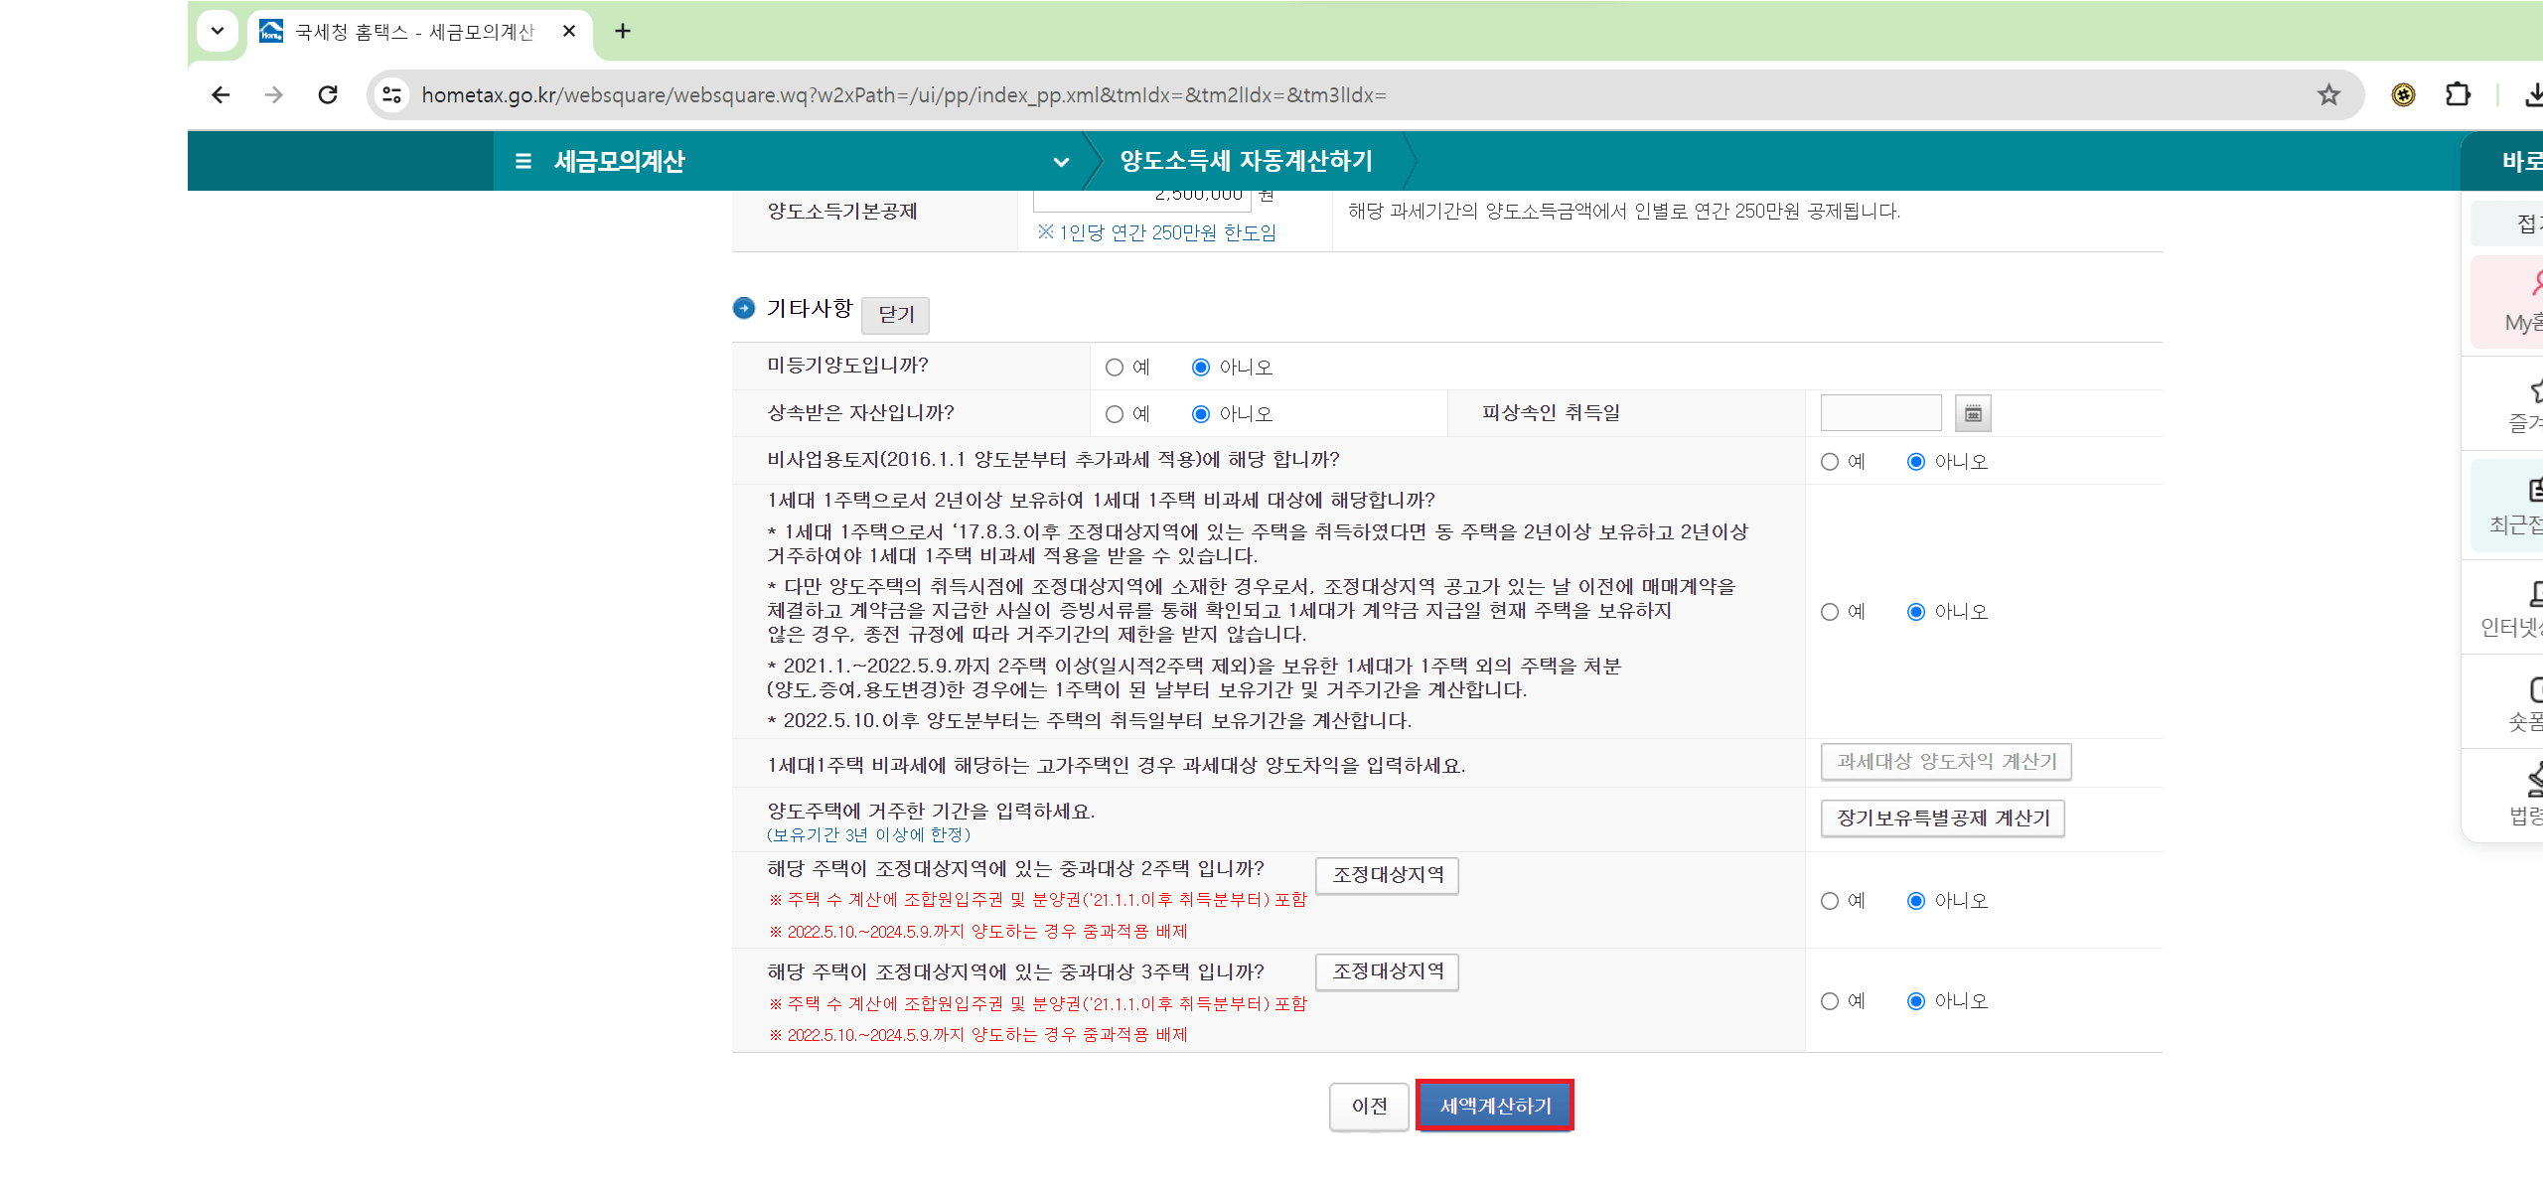2543x1190 pixels.
Task: Open the site information icon beside URL
Action: tap(392, 95)
